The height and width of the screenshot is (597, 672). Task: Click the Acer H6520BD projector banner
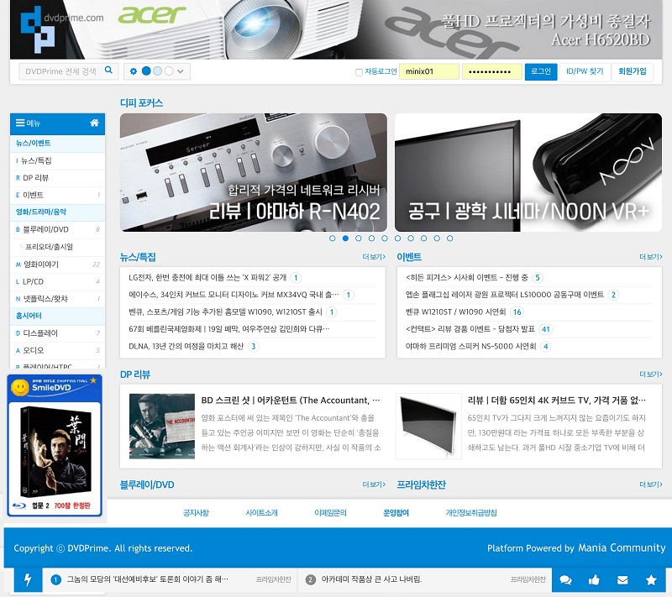pos(336,29)
